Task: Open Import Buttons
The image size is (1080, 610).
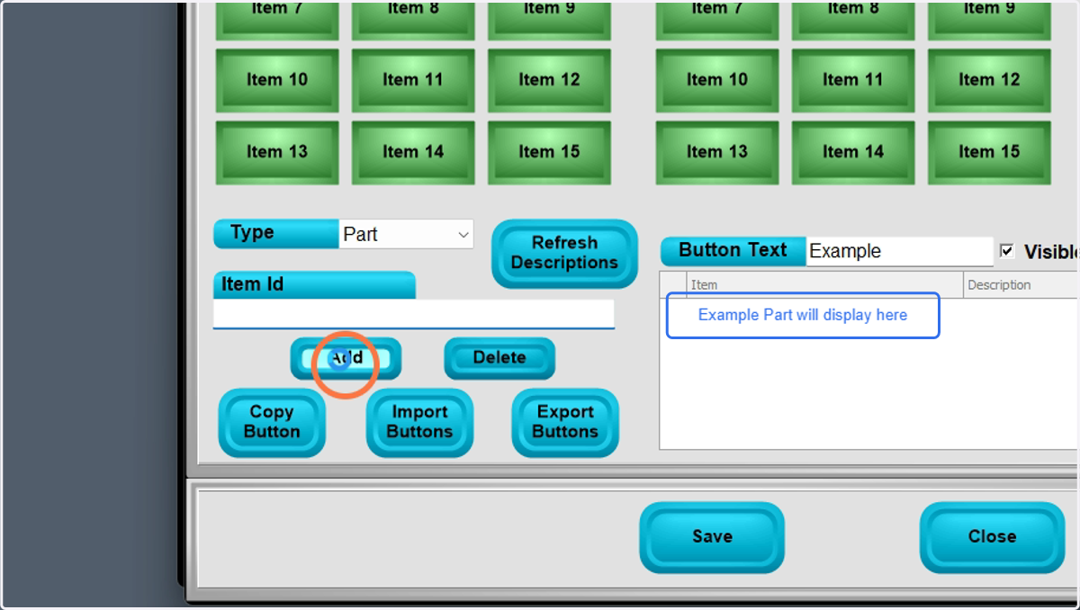Action: [x=419, y=422]
